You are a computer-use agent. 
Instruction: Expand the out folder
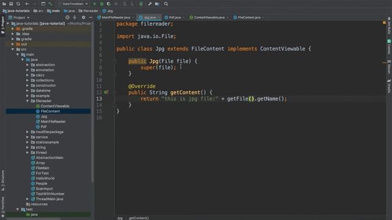[13, 44]
